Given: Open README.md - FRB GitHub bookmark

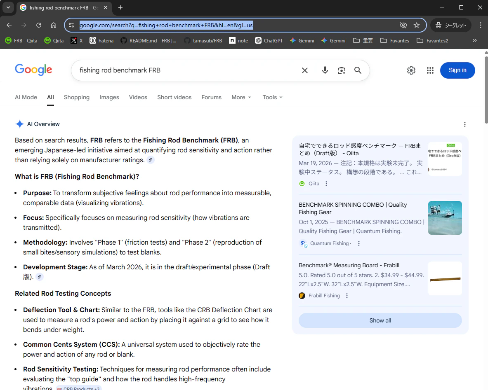Looking at the screenshot, I should 149,40.
